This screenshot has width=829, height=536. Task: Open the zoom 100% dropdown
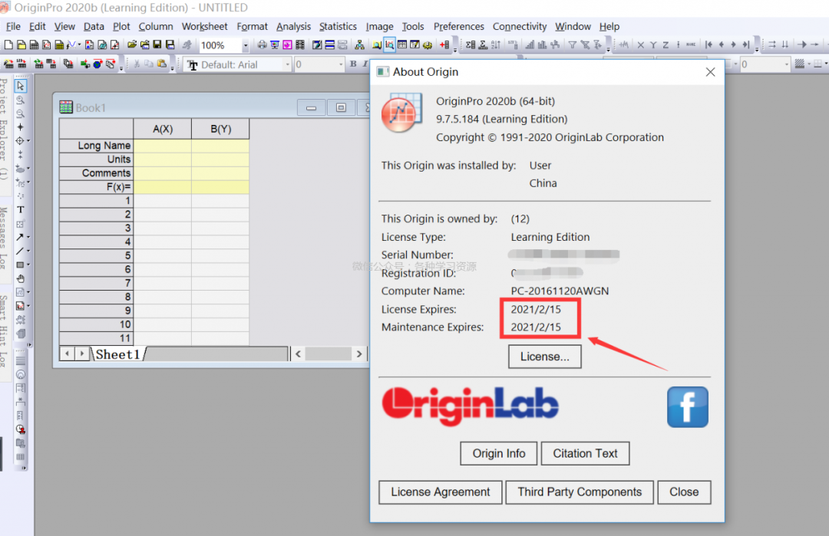click(246, 46)
